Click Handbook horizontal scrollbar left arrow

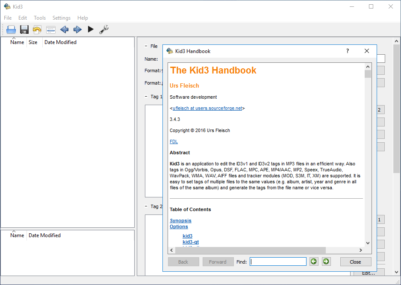171,250
